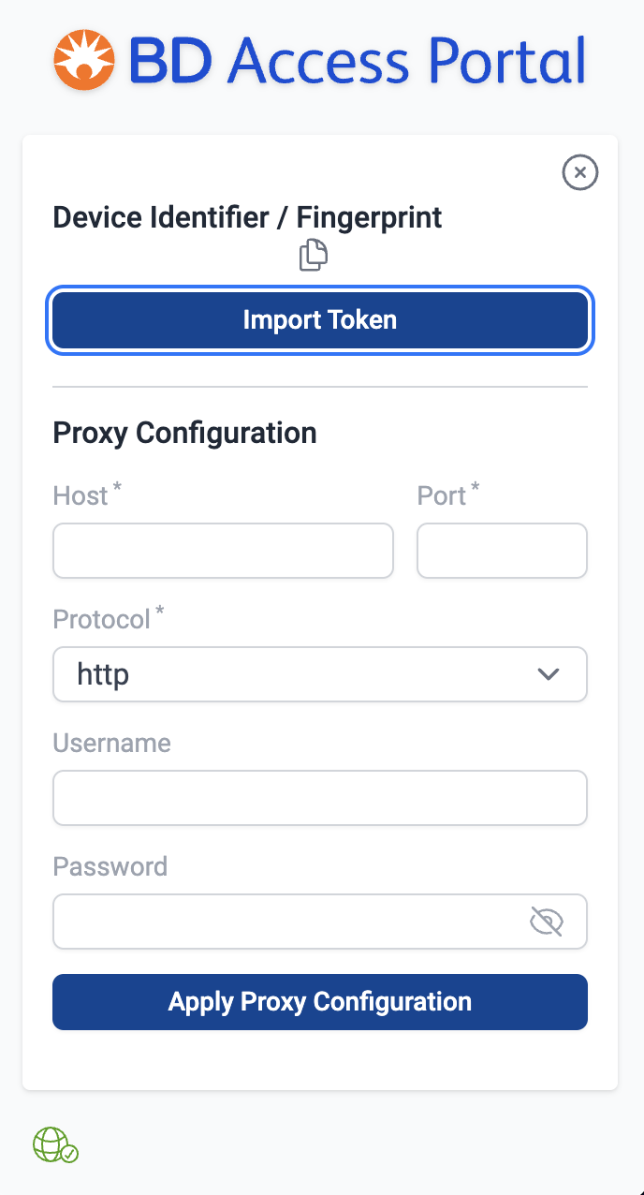Click the Username field label
Image resolution: width=644 pixels, height=1195 pixels.
tap(111, 743)
